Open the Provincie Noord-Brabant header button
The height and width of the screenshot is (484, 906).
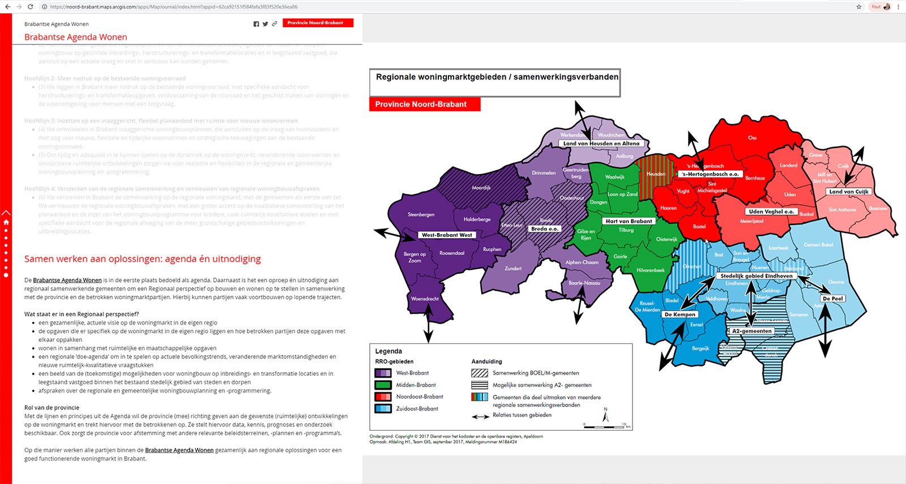click(318, 23)
